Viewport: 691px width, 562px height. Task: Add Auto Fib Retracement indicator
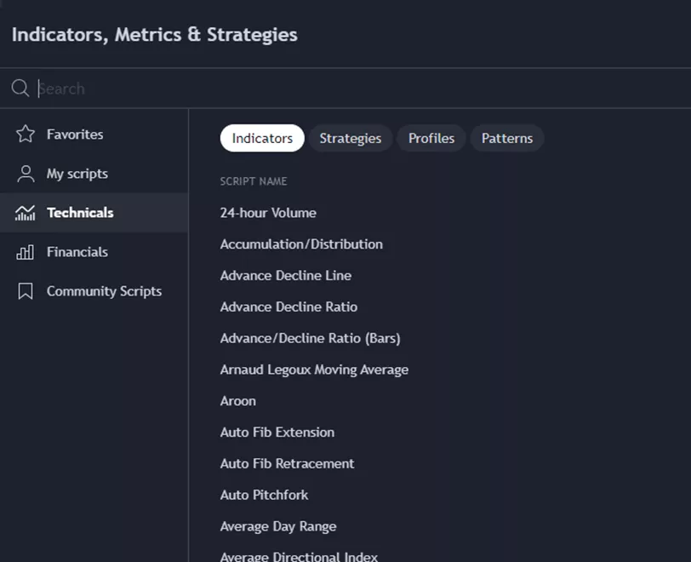click(x=287, y=464)
